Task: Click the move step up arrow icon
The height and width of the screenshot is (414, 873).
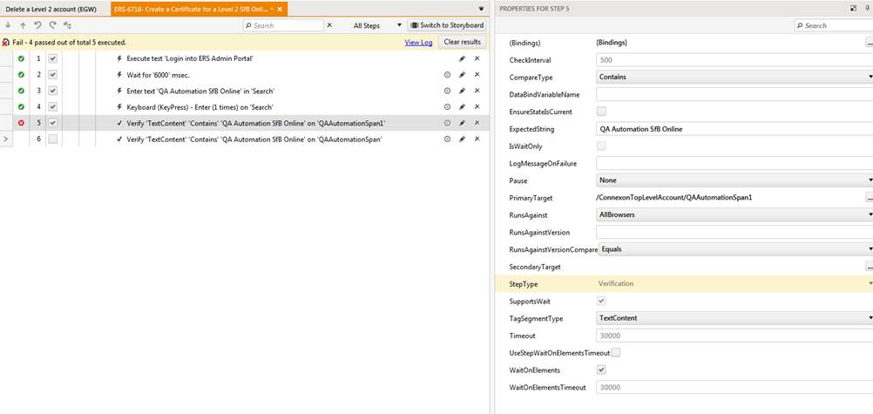Action: tap(23, 25)
